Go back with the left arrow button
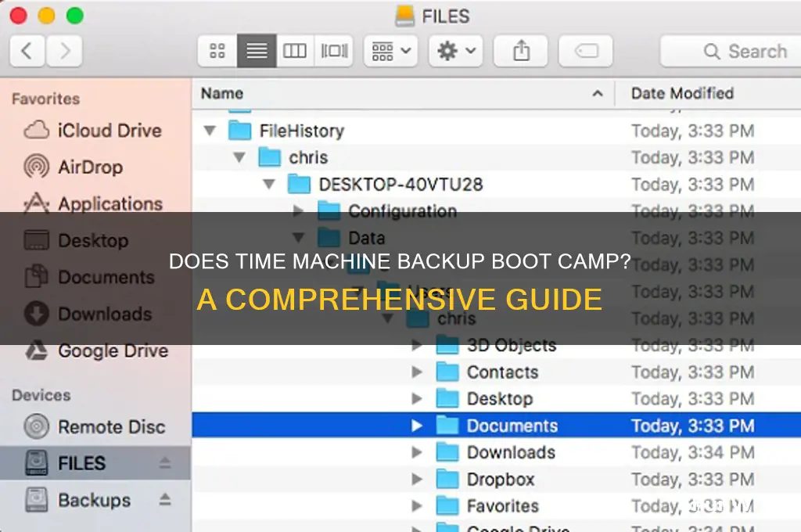The image size is (801, 532). 28,51
